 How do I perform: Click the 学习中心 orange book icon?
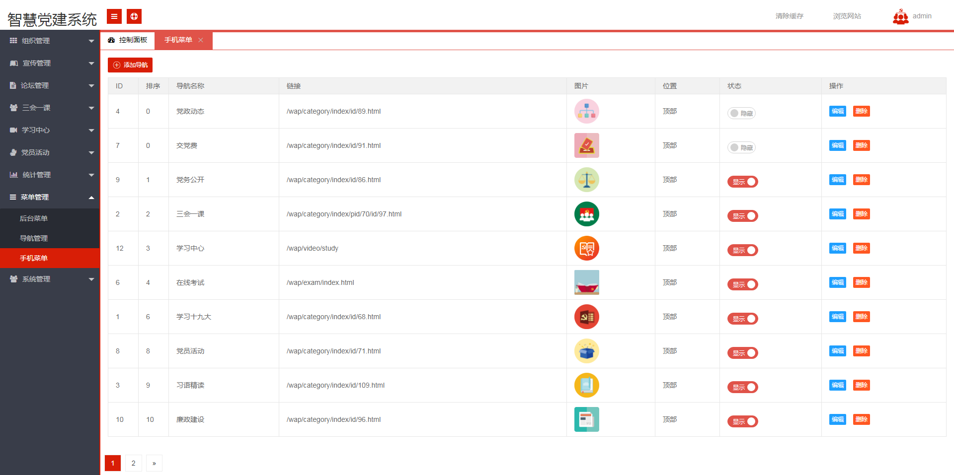coord(586,248)
